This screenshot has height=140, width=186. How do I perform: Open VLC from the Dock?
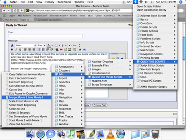point(110,134)
